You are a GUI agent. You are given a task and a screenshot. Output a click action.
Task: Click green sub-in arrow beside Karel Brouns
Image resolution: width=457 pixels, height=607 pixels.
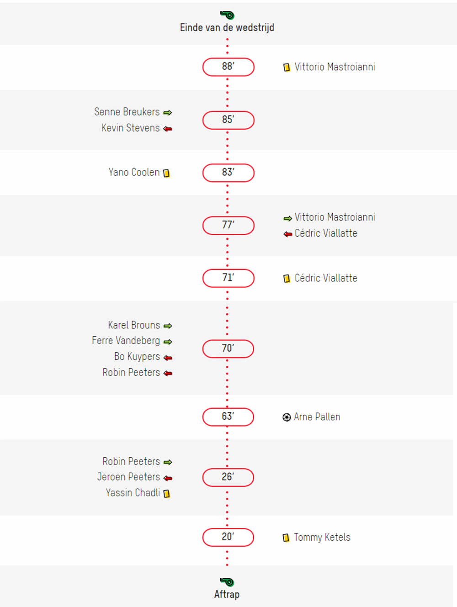tap(168, 326)
